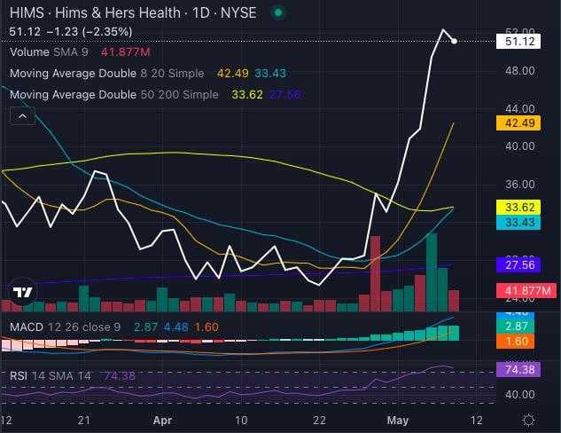Click the May date on the time axis
561x433 pixels.
pos(398,420)
